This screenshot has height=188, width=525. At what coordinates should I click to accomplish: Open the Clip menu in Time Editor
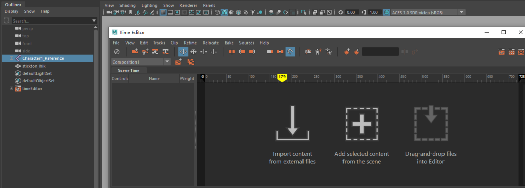(x=174, y=43)
